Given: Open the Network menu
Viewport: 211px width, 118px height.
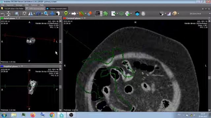Looking at the screenshot, I should pos(10,5).
